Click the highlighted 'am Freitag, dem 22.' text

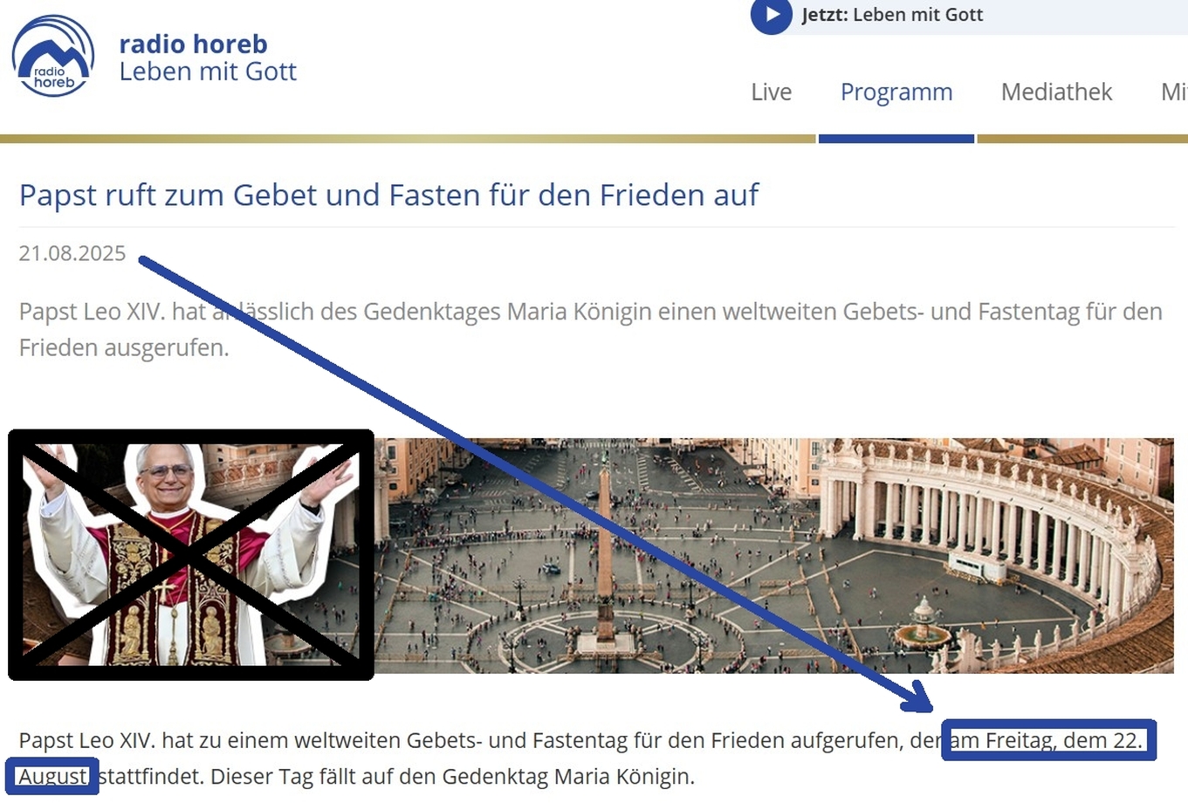1048,740
